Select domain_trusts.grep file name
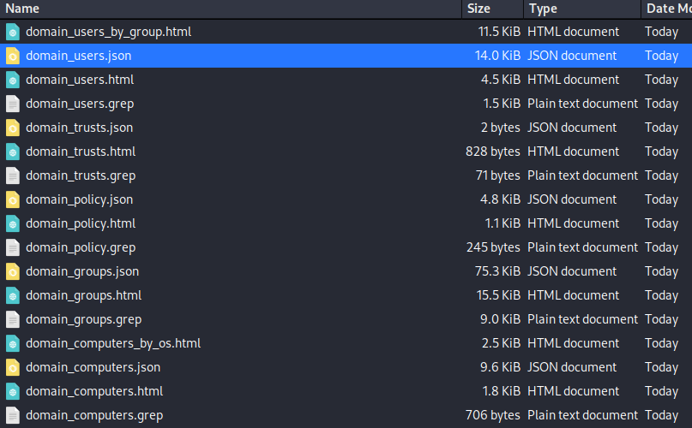Viewport: 692px width, 428px height. click(81, 175)
